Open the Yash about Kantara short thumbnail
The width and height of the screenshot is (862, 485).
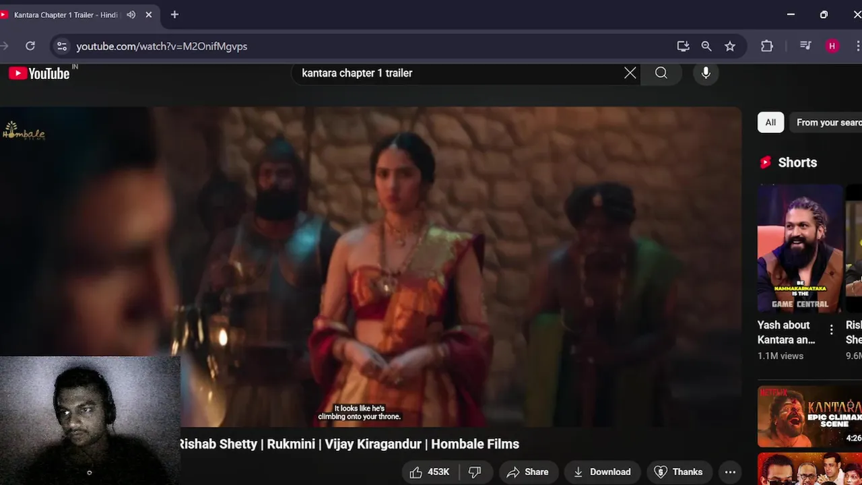click(800, 249)
